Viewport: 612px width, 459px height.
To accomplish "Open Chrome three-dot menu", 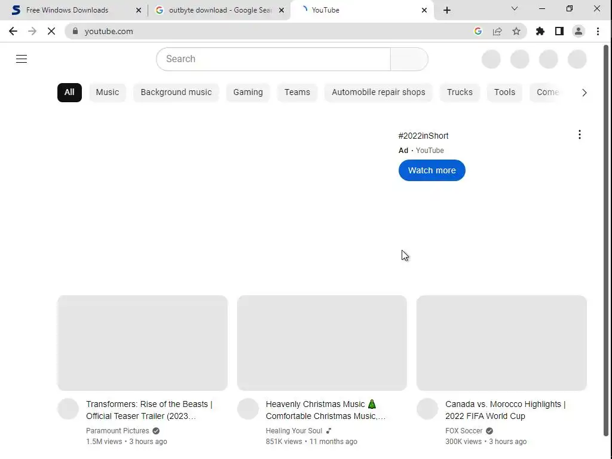I will (x=598, y=31).
